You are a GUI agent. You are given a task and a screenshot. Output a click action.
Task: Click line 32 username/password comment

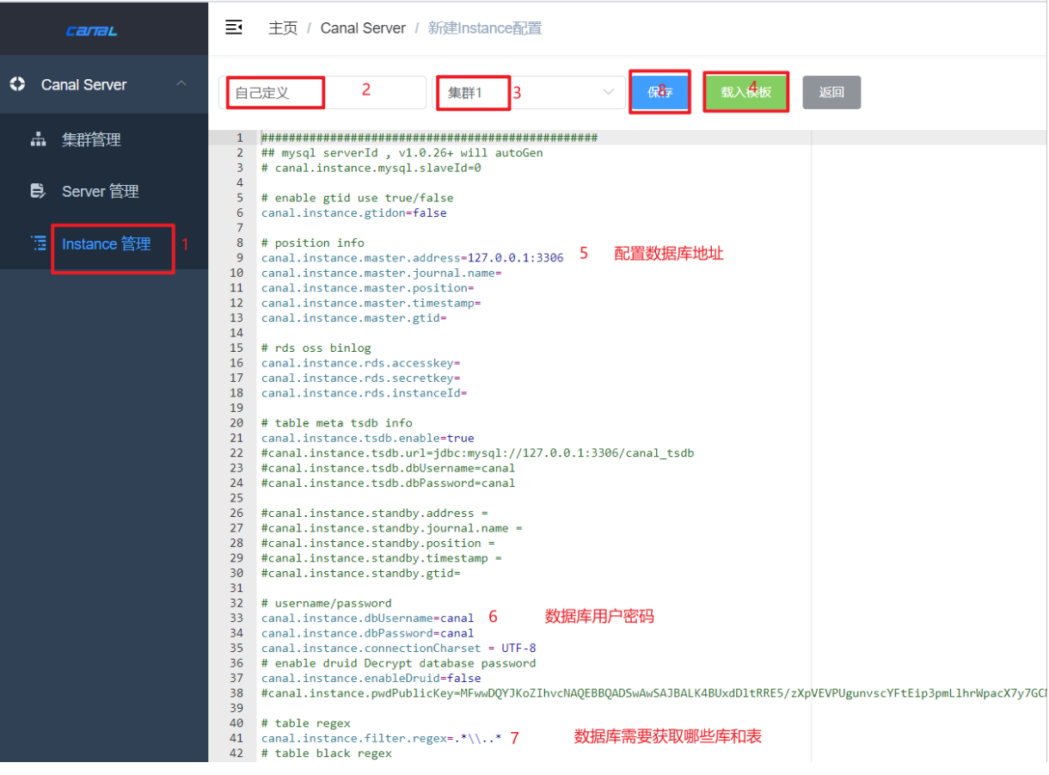coord(327,603)
